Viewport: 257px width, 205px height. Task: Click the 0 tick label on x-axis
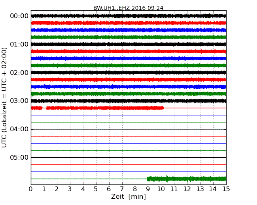[31, 189]
